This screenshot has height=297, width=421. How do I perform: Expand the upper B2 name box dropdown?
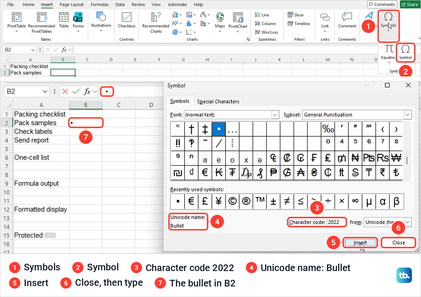(x=33, y=50)
